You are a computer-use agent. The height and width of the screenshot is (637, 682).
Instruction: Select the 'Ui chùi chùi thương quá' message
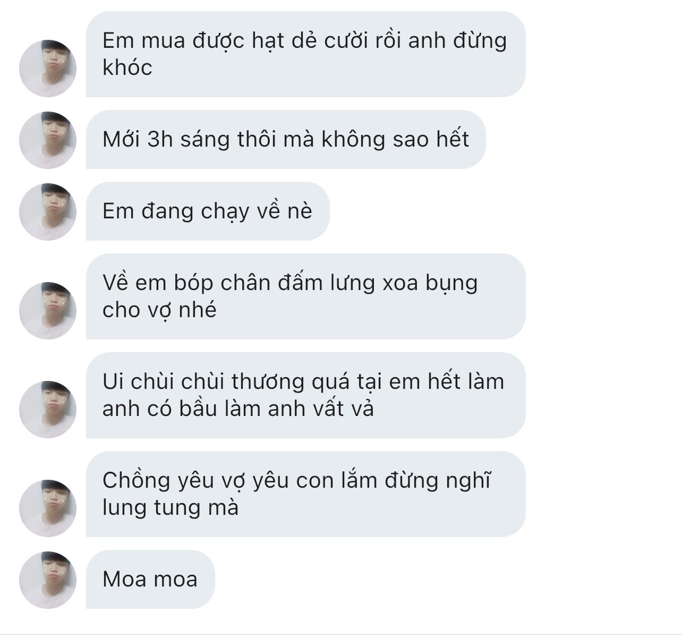coord(305,395)
